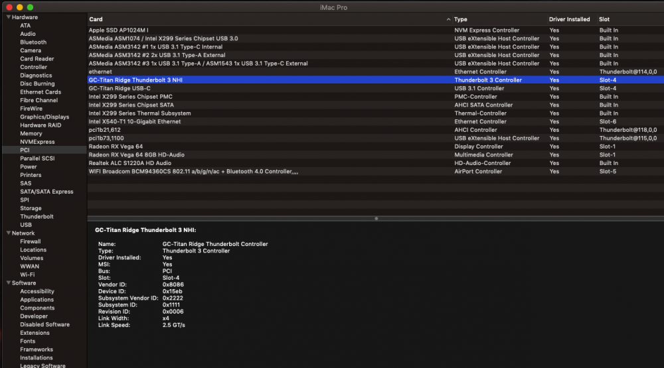Open Controller in the sidebar
Viewport: 664px width, 368px height.
33,67
